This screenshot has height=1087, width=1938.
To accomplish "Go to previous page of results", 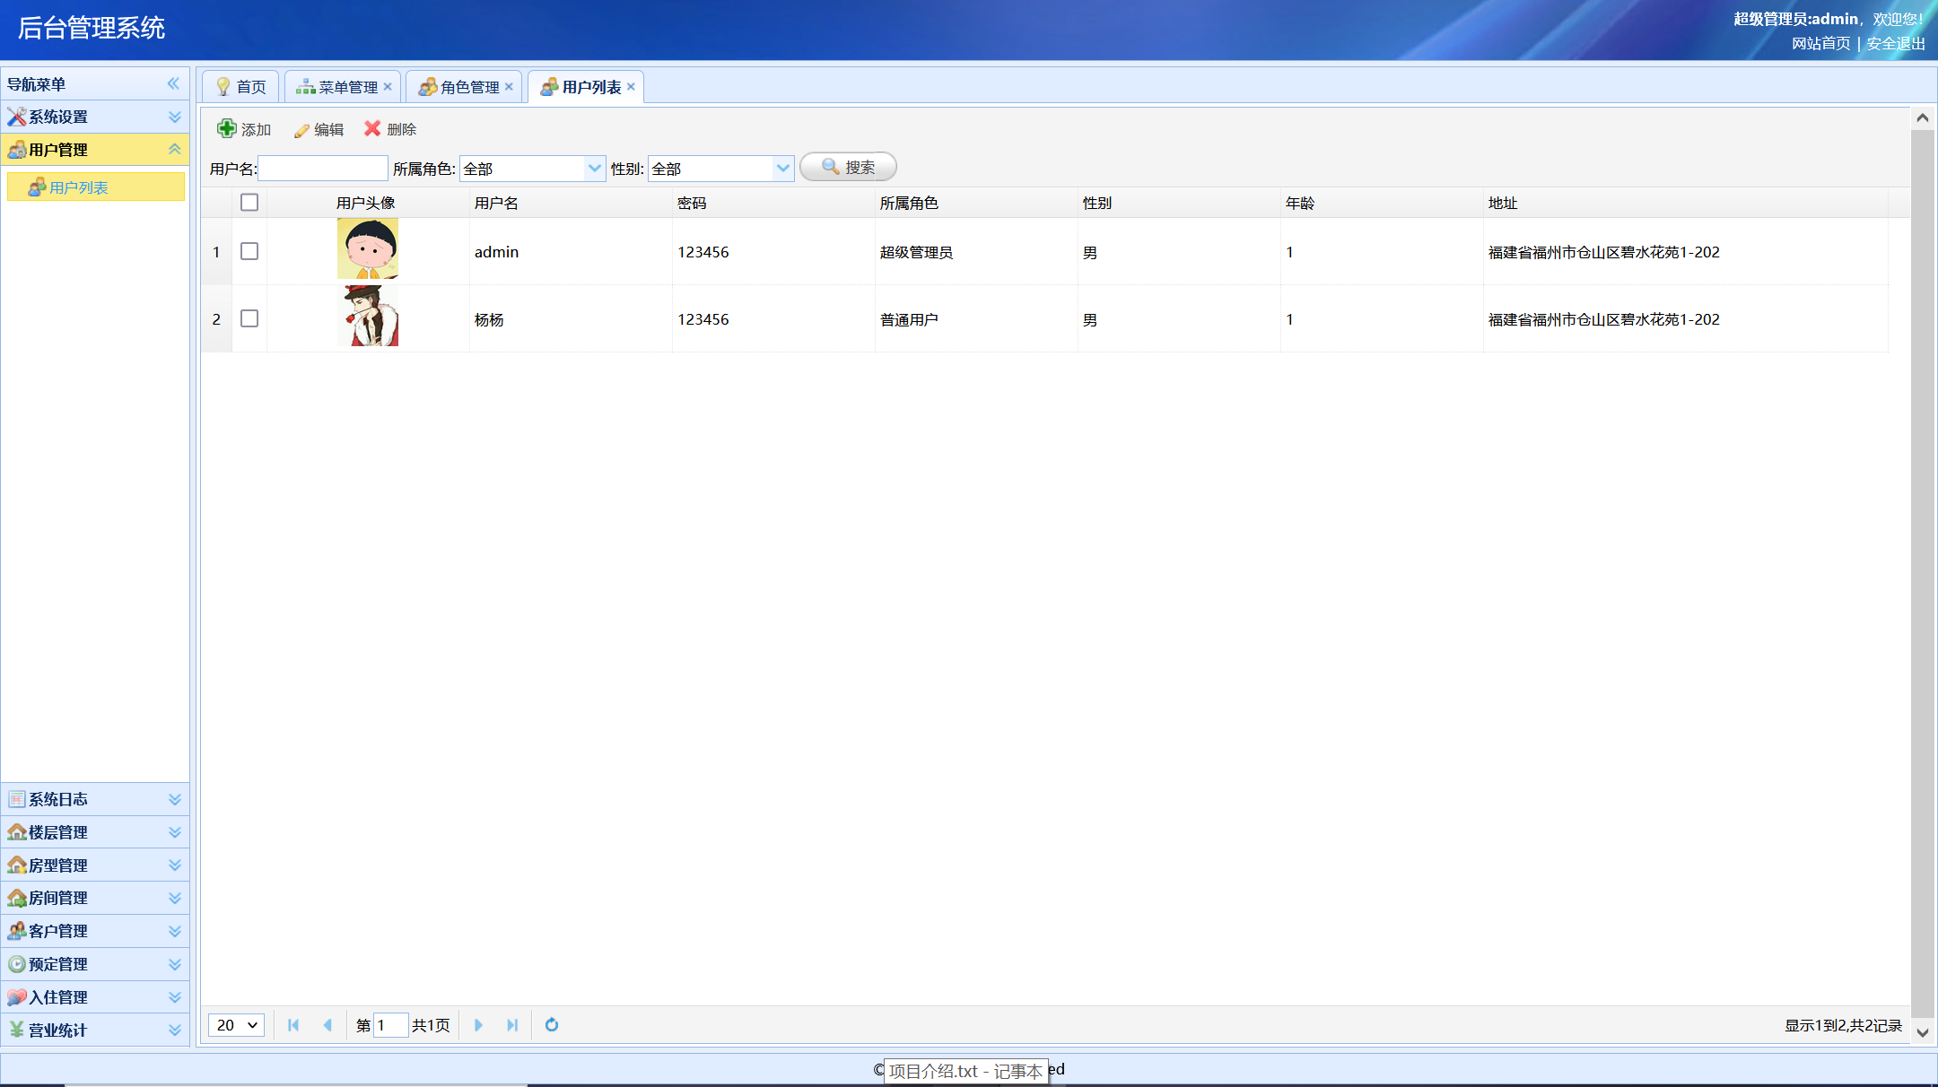I will [x=327, y=1025].
